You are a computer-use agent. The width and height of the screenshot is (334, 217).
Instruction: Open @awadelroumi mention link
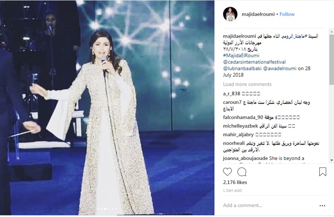(280, 68)
